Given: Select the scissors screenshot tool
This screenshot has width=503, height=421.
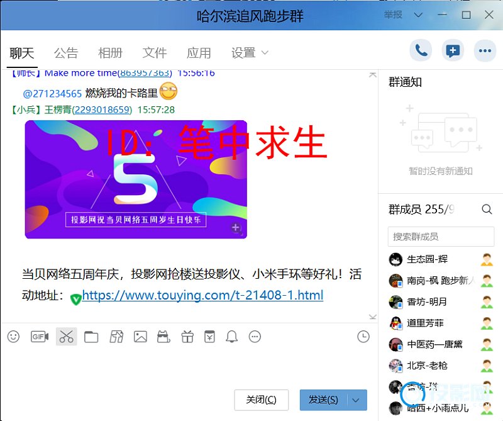Looking at the screenshot, I should click(66, 337).
